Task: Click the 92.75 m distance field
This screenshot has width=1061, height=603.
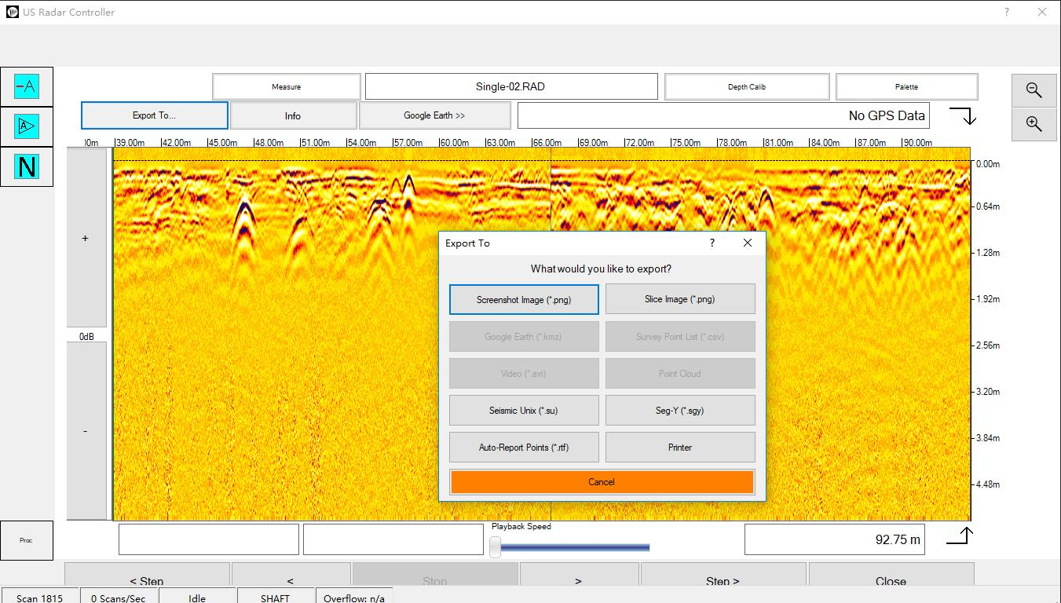Action: (834, 539)
